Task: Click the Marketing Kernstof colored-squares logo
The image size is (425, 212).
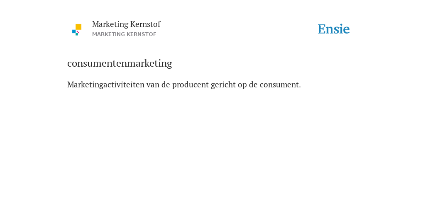Action: coord(77,30)
